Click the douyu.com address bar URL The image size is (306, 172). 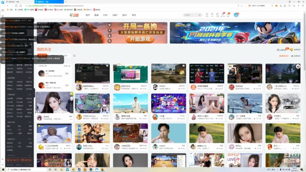coord(66,6)
